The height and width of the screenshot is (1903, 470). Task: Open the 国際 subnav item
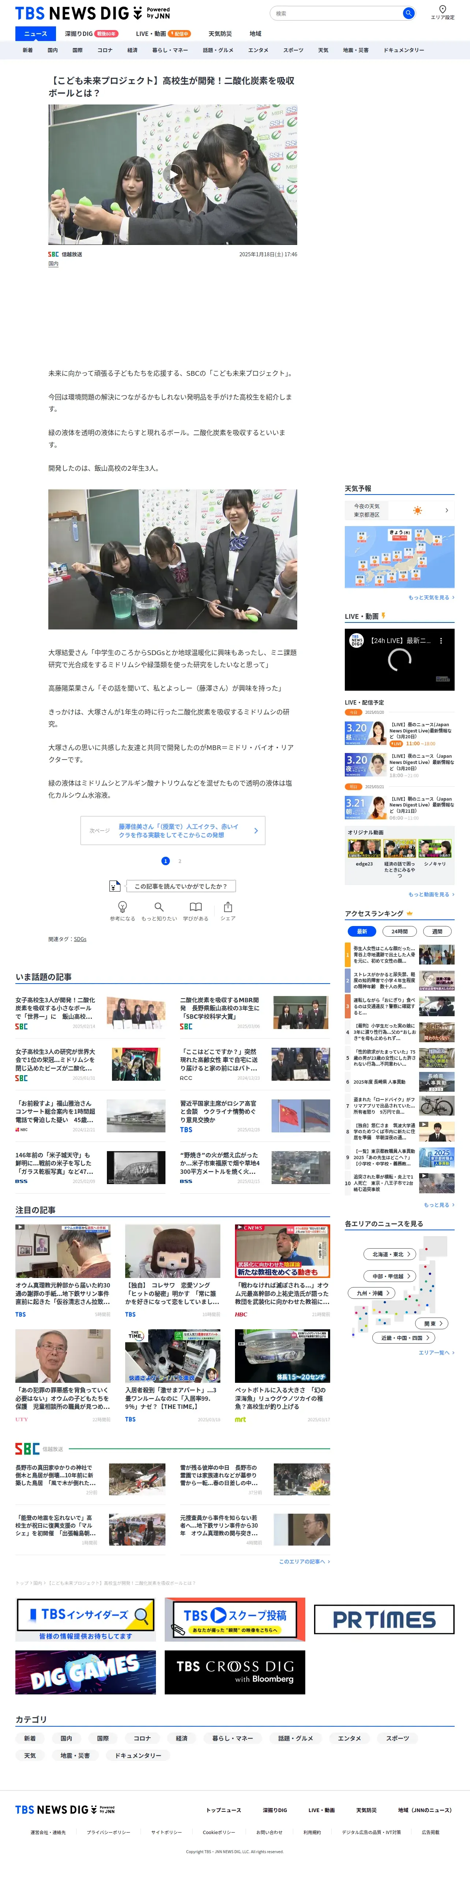click(x=78, y=50)
